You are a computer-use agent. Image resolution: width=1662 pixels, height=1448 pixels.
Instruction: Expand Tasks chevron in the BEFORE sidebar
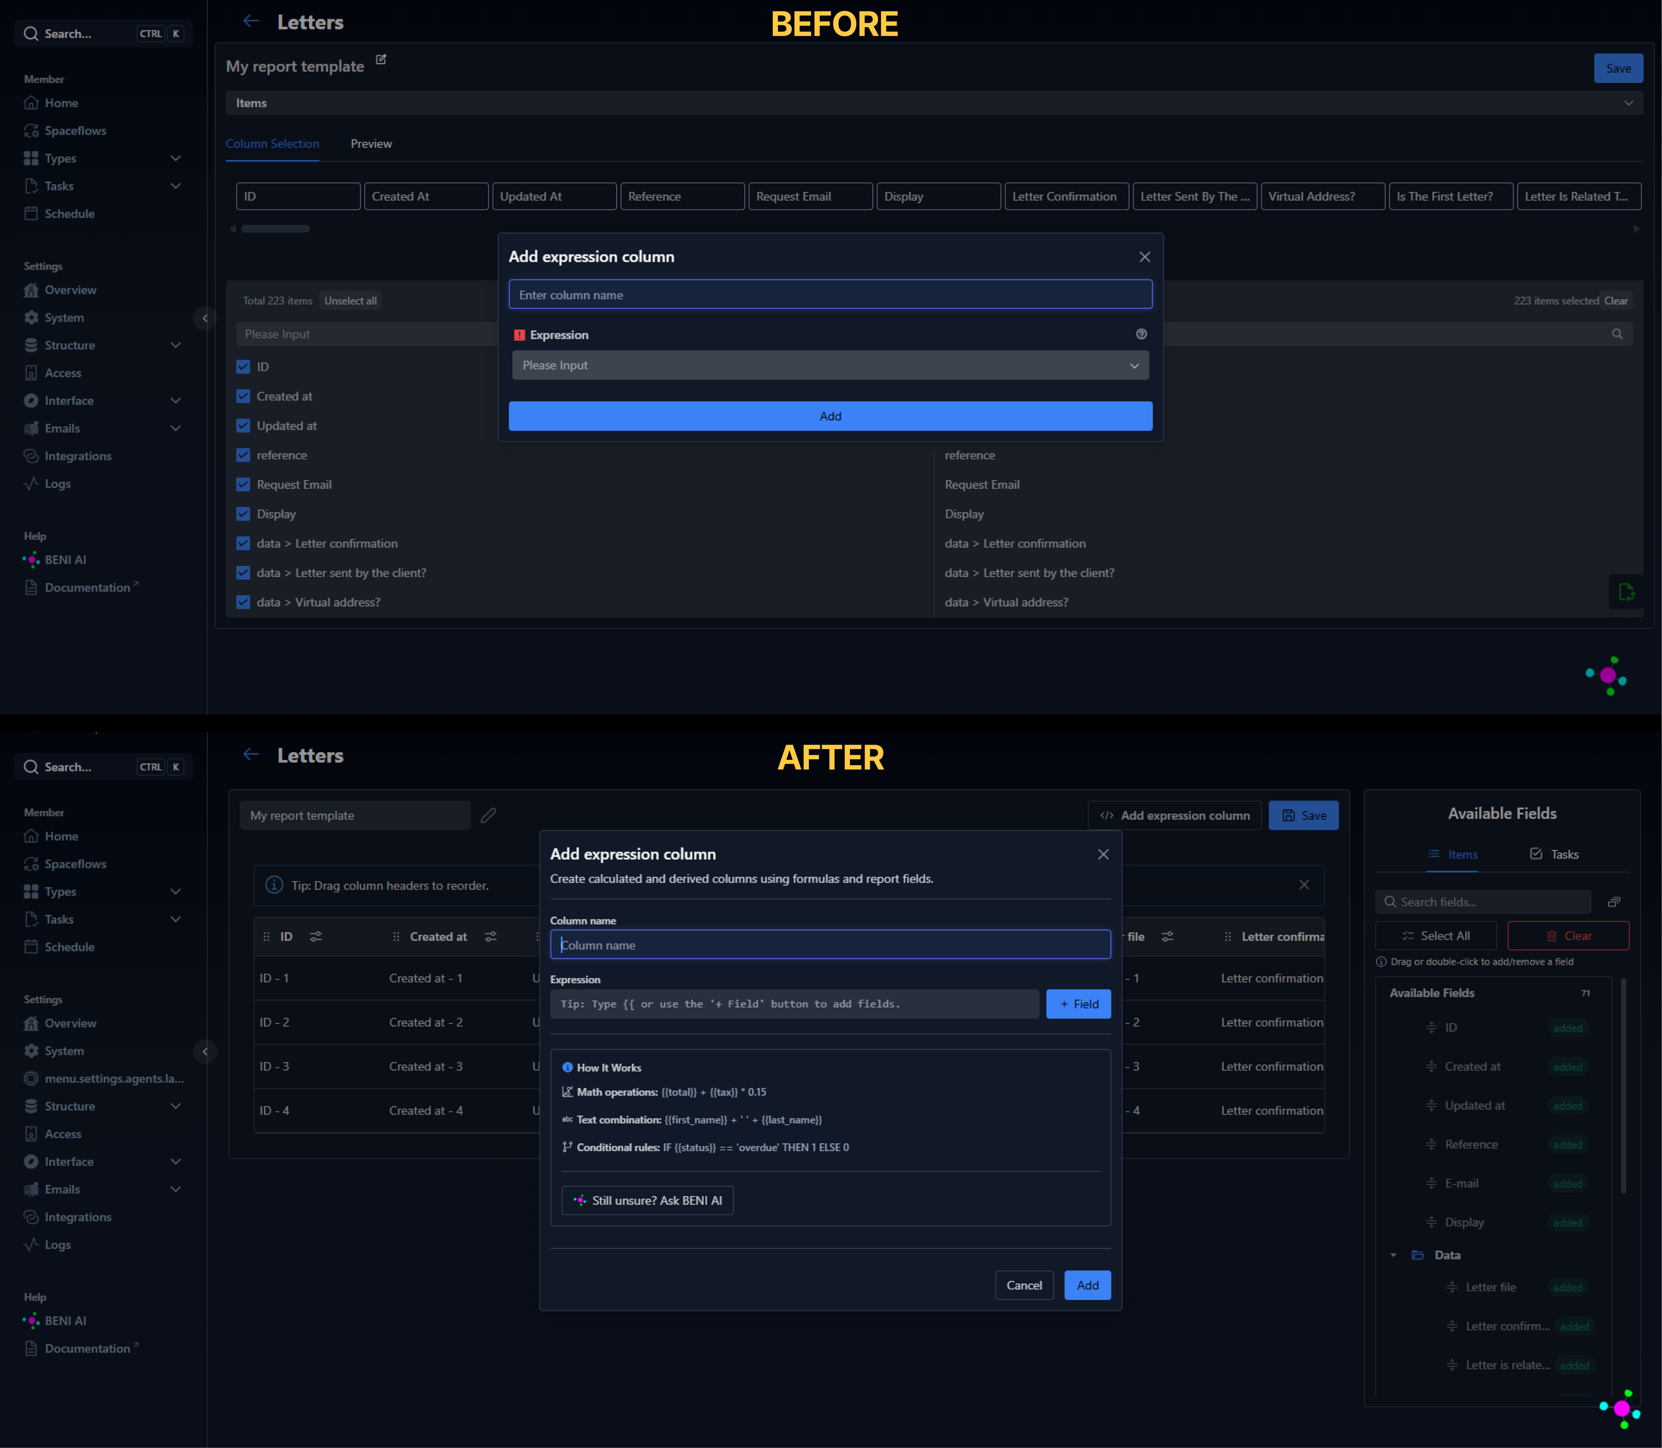[x=175, y=186]
